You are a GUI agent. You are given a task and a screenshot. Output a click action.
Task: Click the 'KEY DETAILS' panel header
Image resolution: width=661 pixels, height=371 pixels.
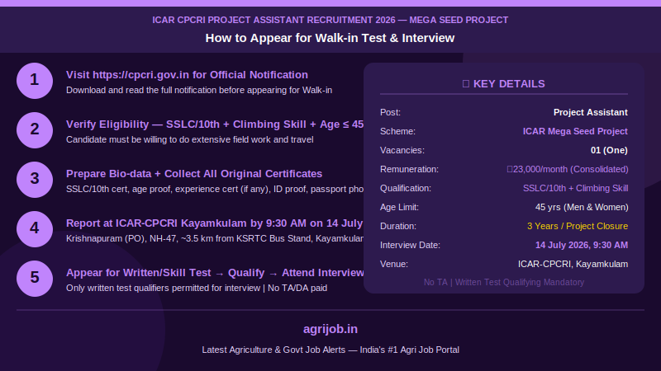tap(504, 84)
